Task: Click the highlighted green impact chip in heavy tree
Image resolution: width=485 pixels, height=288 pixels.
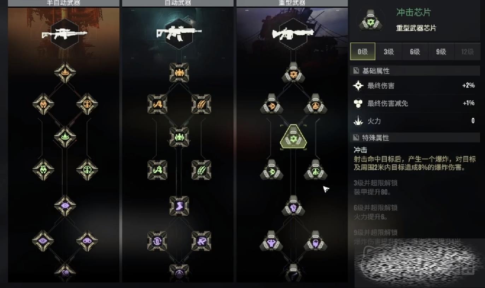Action: (x=293, y=136)
